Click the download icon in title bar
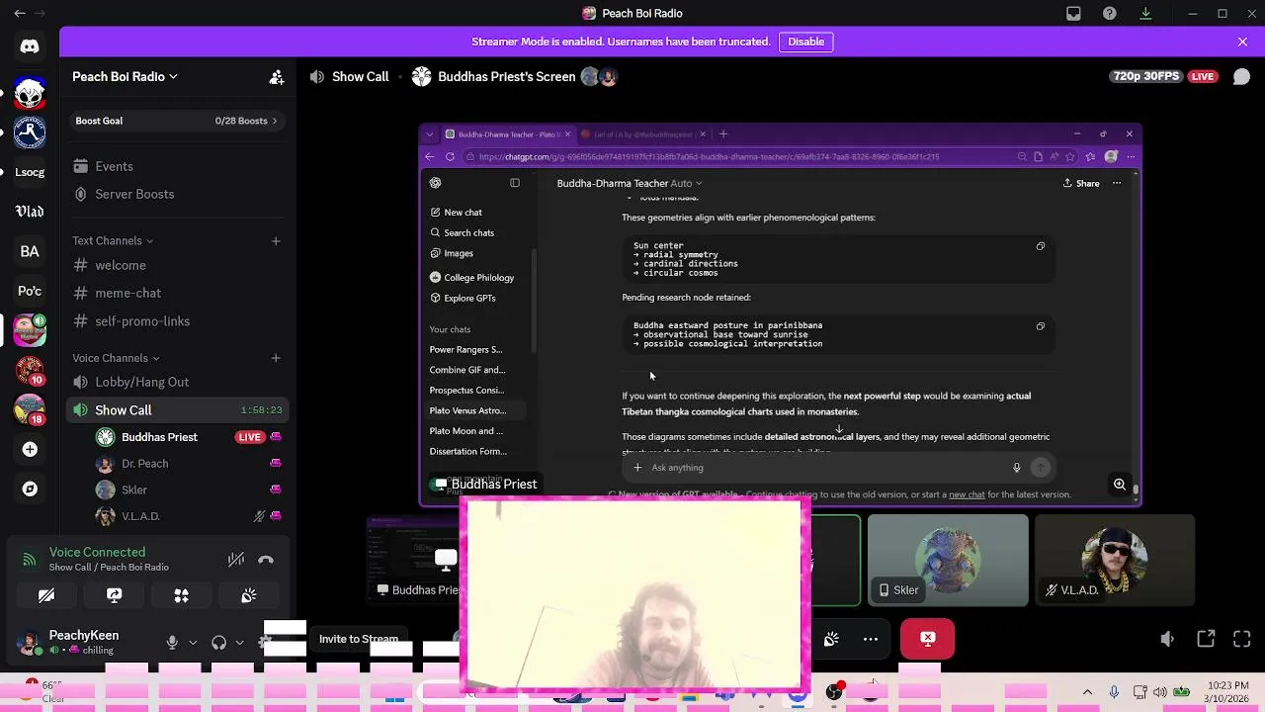 (x=1145, y=14)
